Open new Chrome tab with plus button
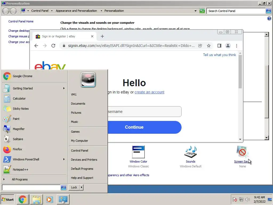The width and height of the screenshot is (273, 205). pyautogui.click(x=102, y=36)
